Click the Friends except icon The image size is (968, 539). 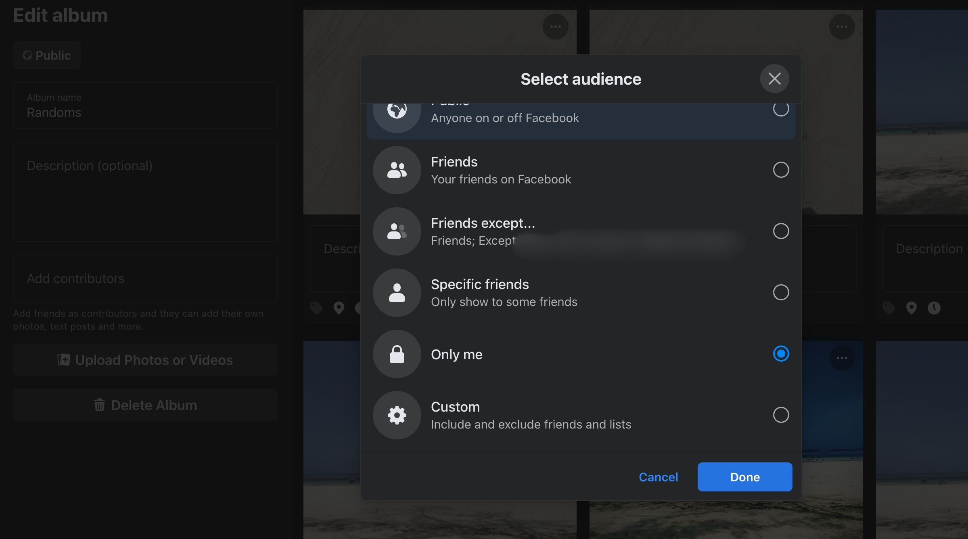[x=397, y=231]
